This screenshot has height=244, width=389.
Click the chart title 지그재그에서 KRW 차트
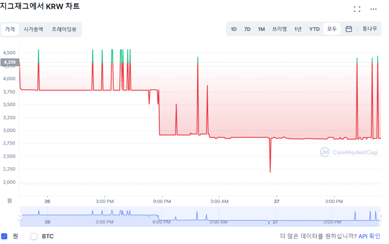click(40, 6)
